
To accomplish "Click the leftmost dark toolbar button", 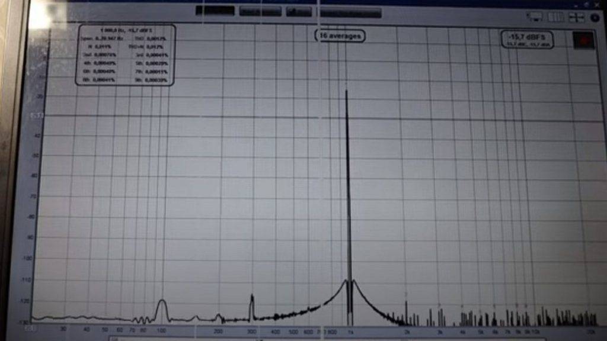I will click(215, 11).
